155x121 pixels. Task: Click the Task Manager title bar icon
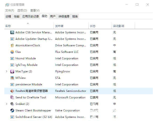point(7,5)
